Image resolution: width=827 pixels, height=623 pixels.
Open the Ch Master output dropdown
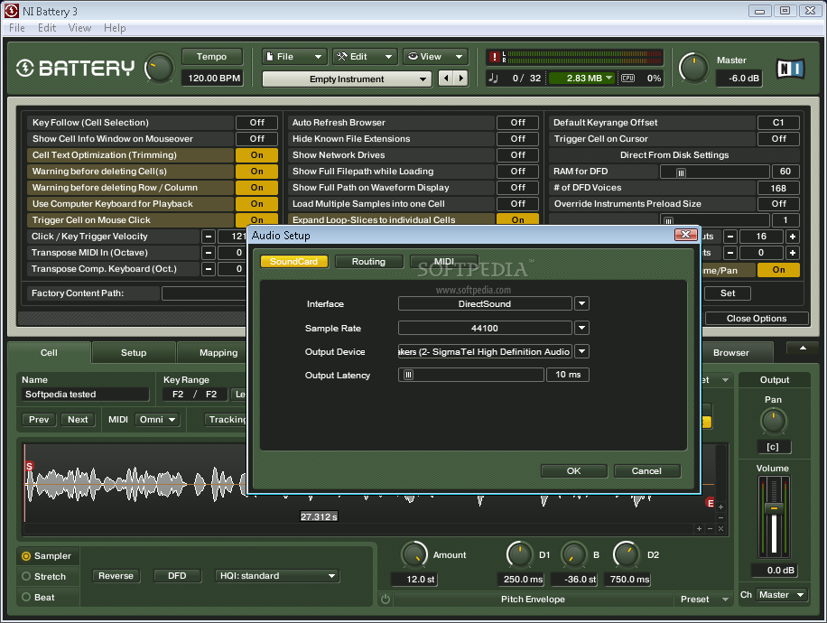click(x=782, y=595)
